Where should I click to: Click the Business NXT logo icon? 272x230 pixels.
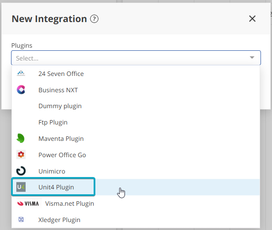click(21, 90)
